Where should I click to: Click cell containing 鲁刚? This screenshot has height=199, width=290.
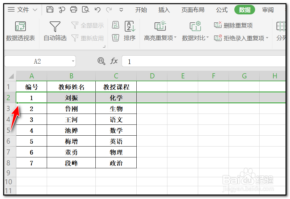(x=71, y=108)
